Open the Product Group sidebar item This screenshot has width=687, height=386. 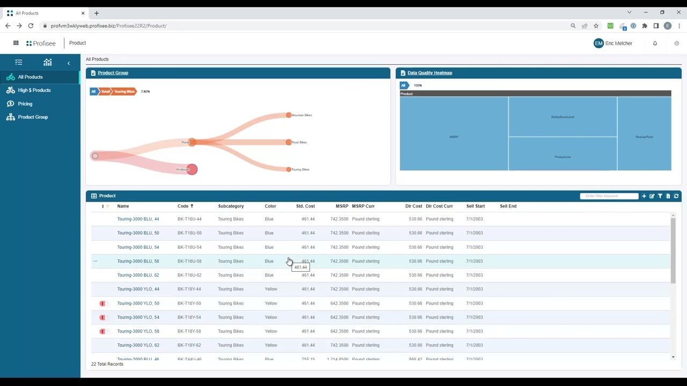[40, 117]
